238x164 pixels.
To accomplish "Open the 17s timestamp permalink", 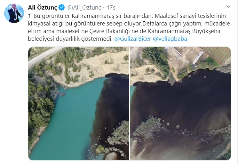I will [111, 8].
